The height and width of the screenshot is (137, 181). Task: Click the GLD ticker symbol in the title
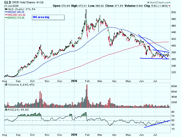(x=7, y=2)
